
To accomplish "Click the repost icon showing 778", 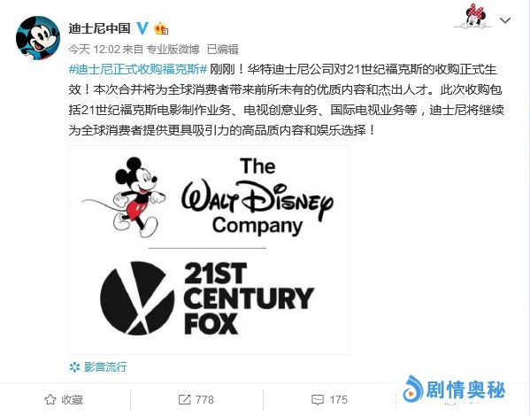I will point(185,400).
